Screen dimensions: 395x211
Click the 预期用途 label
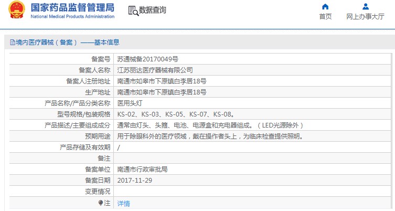click(98, 136)
